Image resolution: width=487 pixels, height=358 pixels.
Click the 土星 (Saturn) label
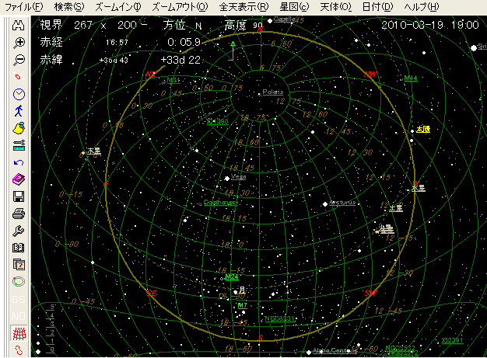point(396,208)
